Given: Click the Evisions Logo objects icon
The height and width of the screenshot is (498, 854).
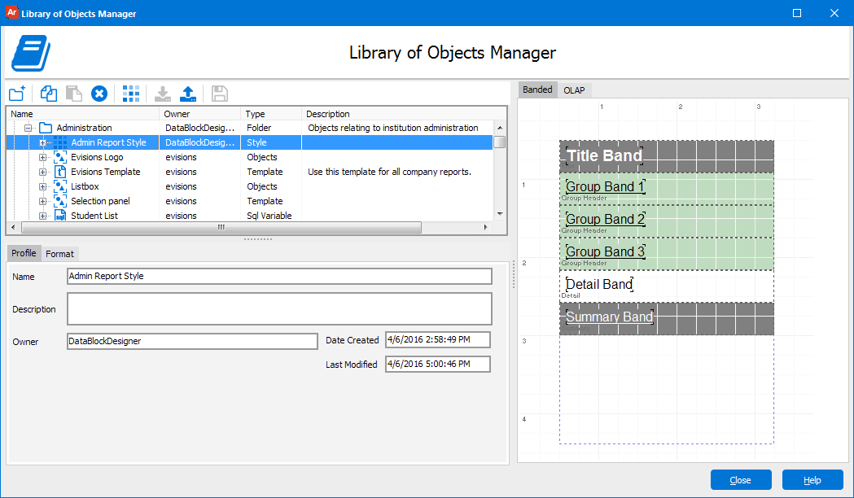Looking at the screenshot, I should coord(59,157).
